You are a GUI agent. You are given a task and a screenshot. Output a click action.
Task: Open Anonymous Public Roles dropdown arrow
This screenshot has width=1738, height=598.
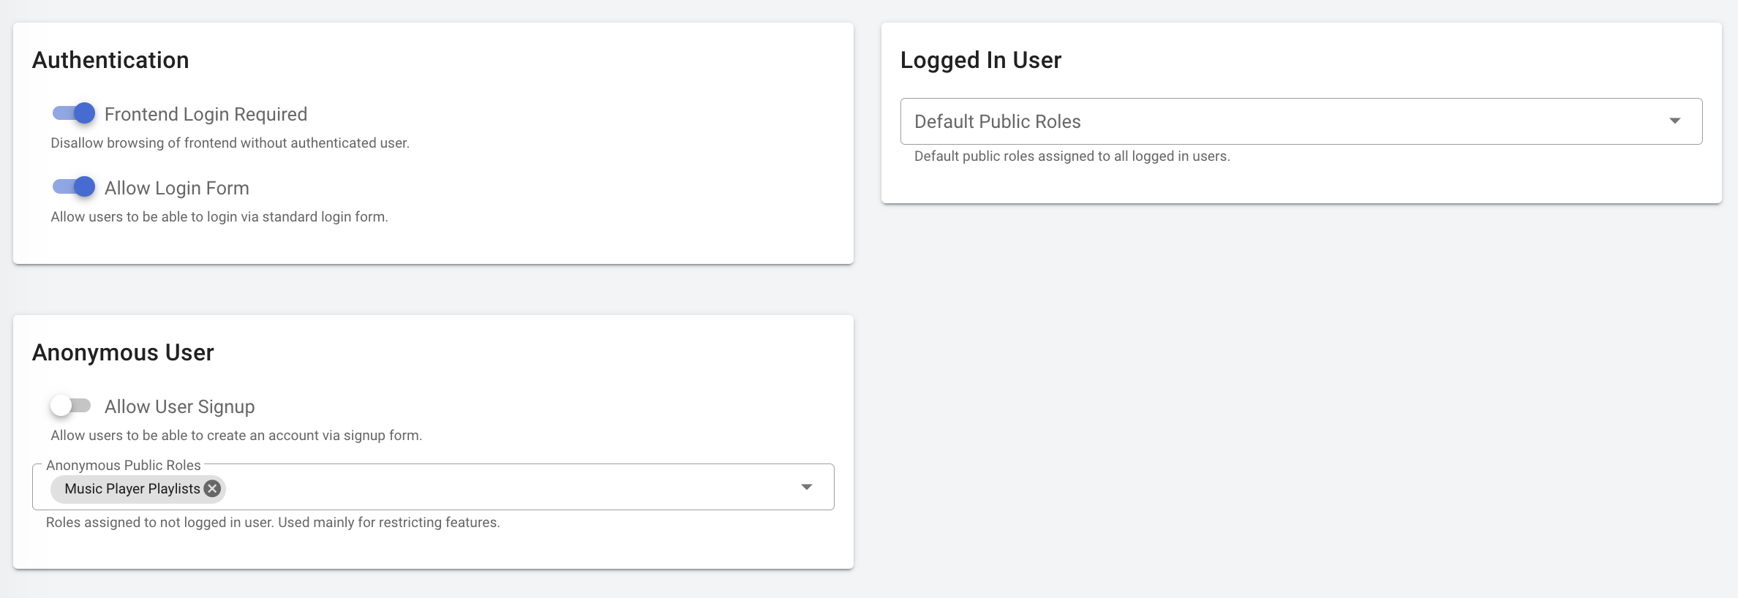806,487
